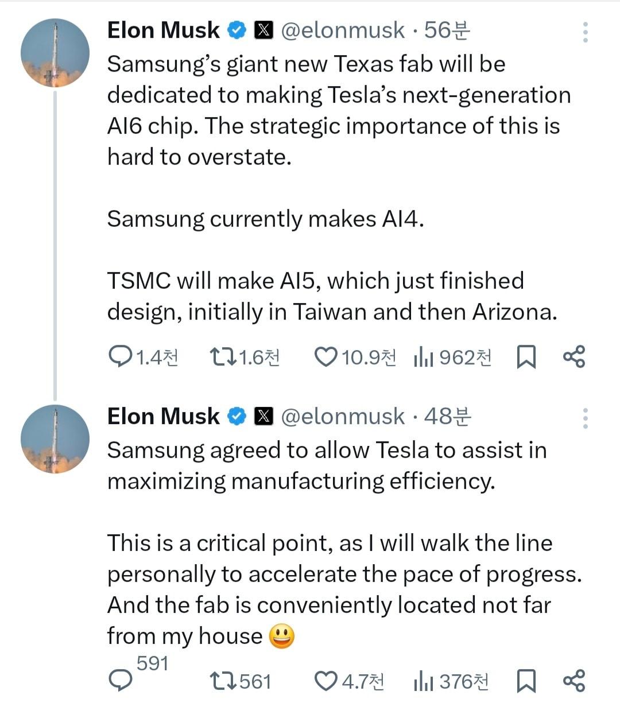Reply to the manufacturing efficiency tweet

pos(121,681)
